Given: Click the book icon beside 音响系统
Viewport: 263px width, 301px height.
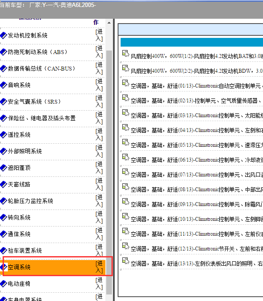Looking at the screenshot, I should click(x=3, y=85).
